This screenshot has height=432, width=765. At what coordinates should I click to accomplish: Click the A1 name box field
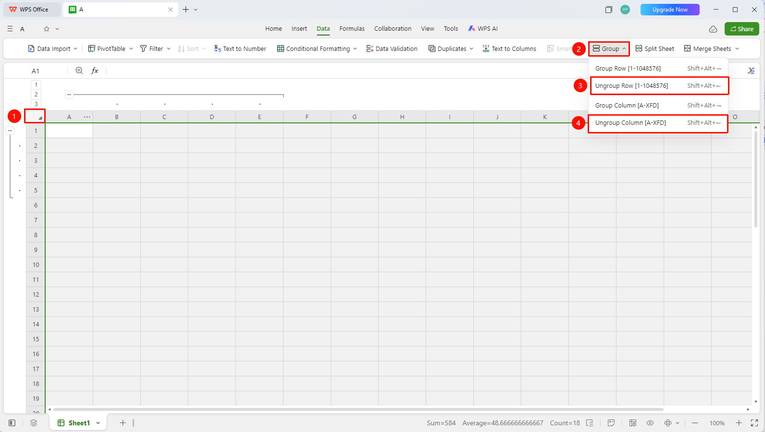coord(36,71)
